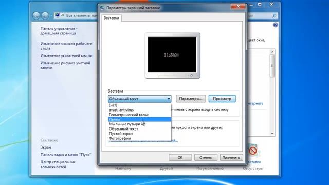329x185 pixels.
Task: Collapse the "Объемный текст" screensaver combo box
Action: click(139, 99)
